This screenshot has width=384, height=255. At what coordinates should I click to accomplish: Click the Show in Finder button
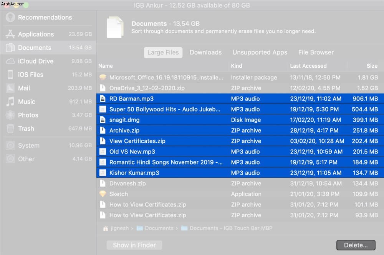point(134,245)
